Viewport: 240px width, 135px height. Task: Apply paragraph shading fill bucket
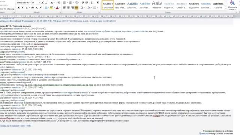89,7
